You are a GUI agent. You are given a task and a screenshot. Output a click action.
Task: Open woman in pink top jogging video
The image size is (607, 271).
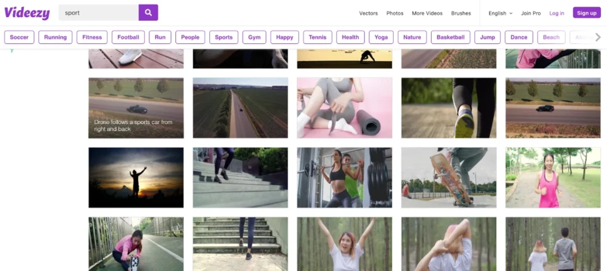553,178
